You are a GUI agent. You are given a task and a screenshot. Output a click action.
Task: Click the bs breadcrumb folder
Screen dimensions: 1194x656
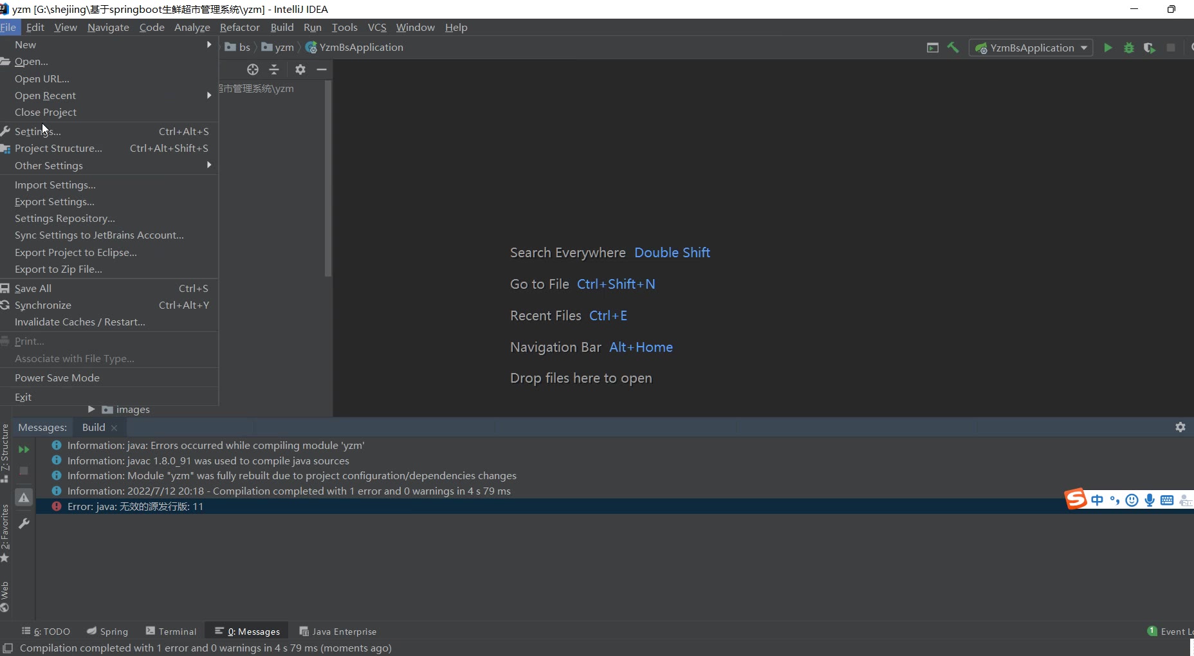tap(237, 47)
